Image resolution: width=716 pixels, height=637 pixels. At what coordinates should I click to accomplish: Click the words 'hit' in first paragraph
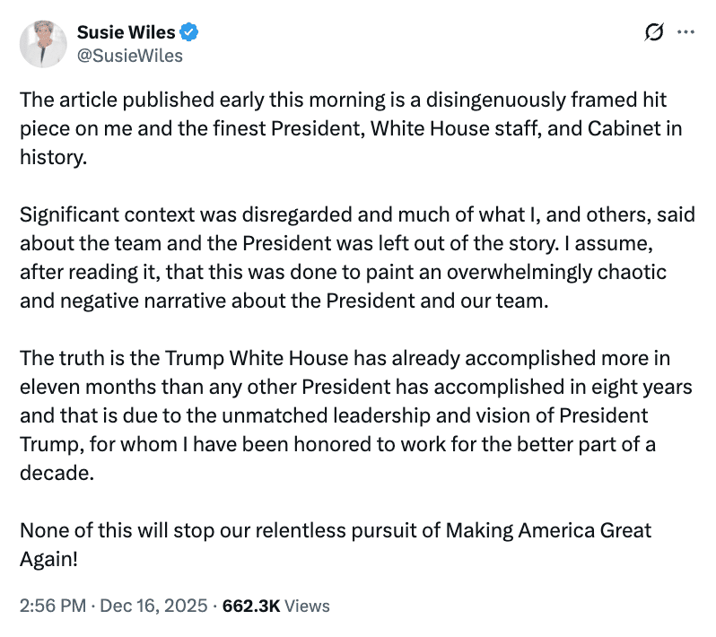coord(653,101)
